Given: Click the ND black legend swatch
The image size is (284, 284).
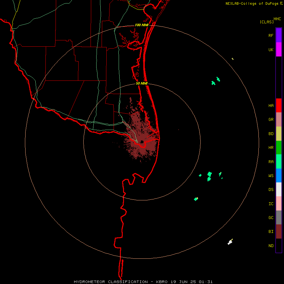Looking at the screenshot, I should 279,246.
